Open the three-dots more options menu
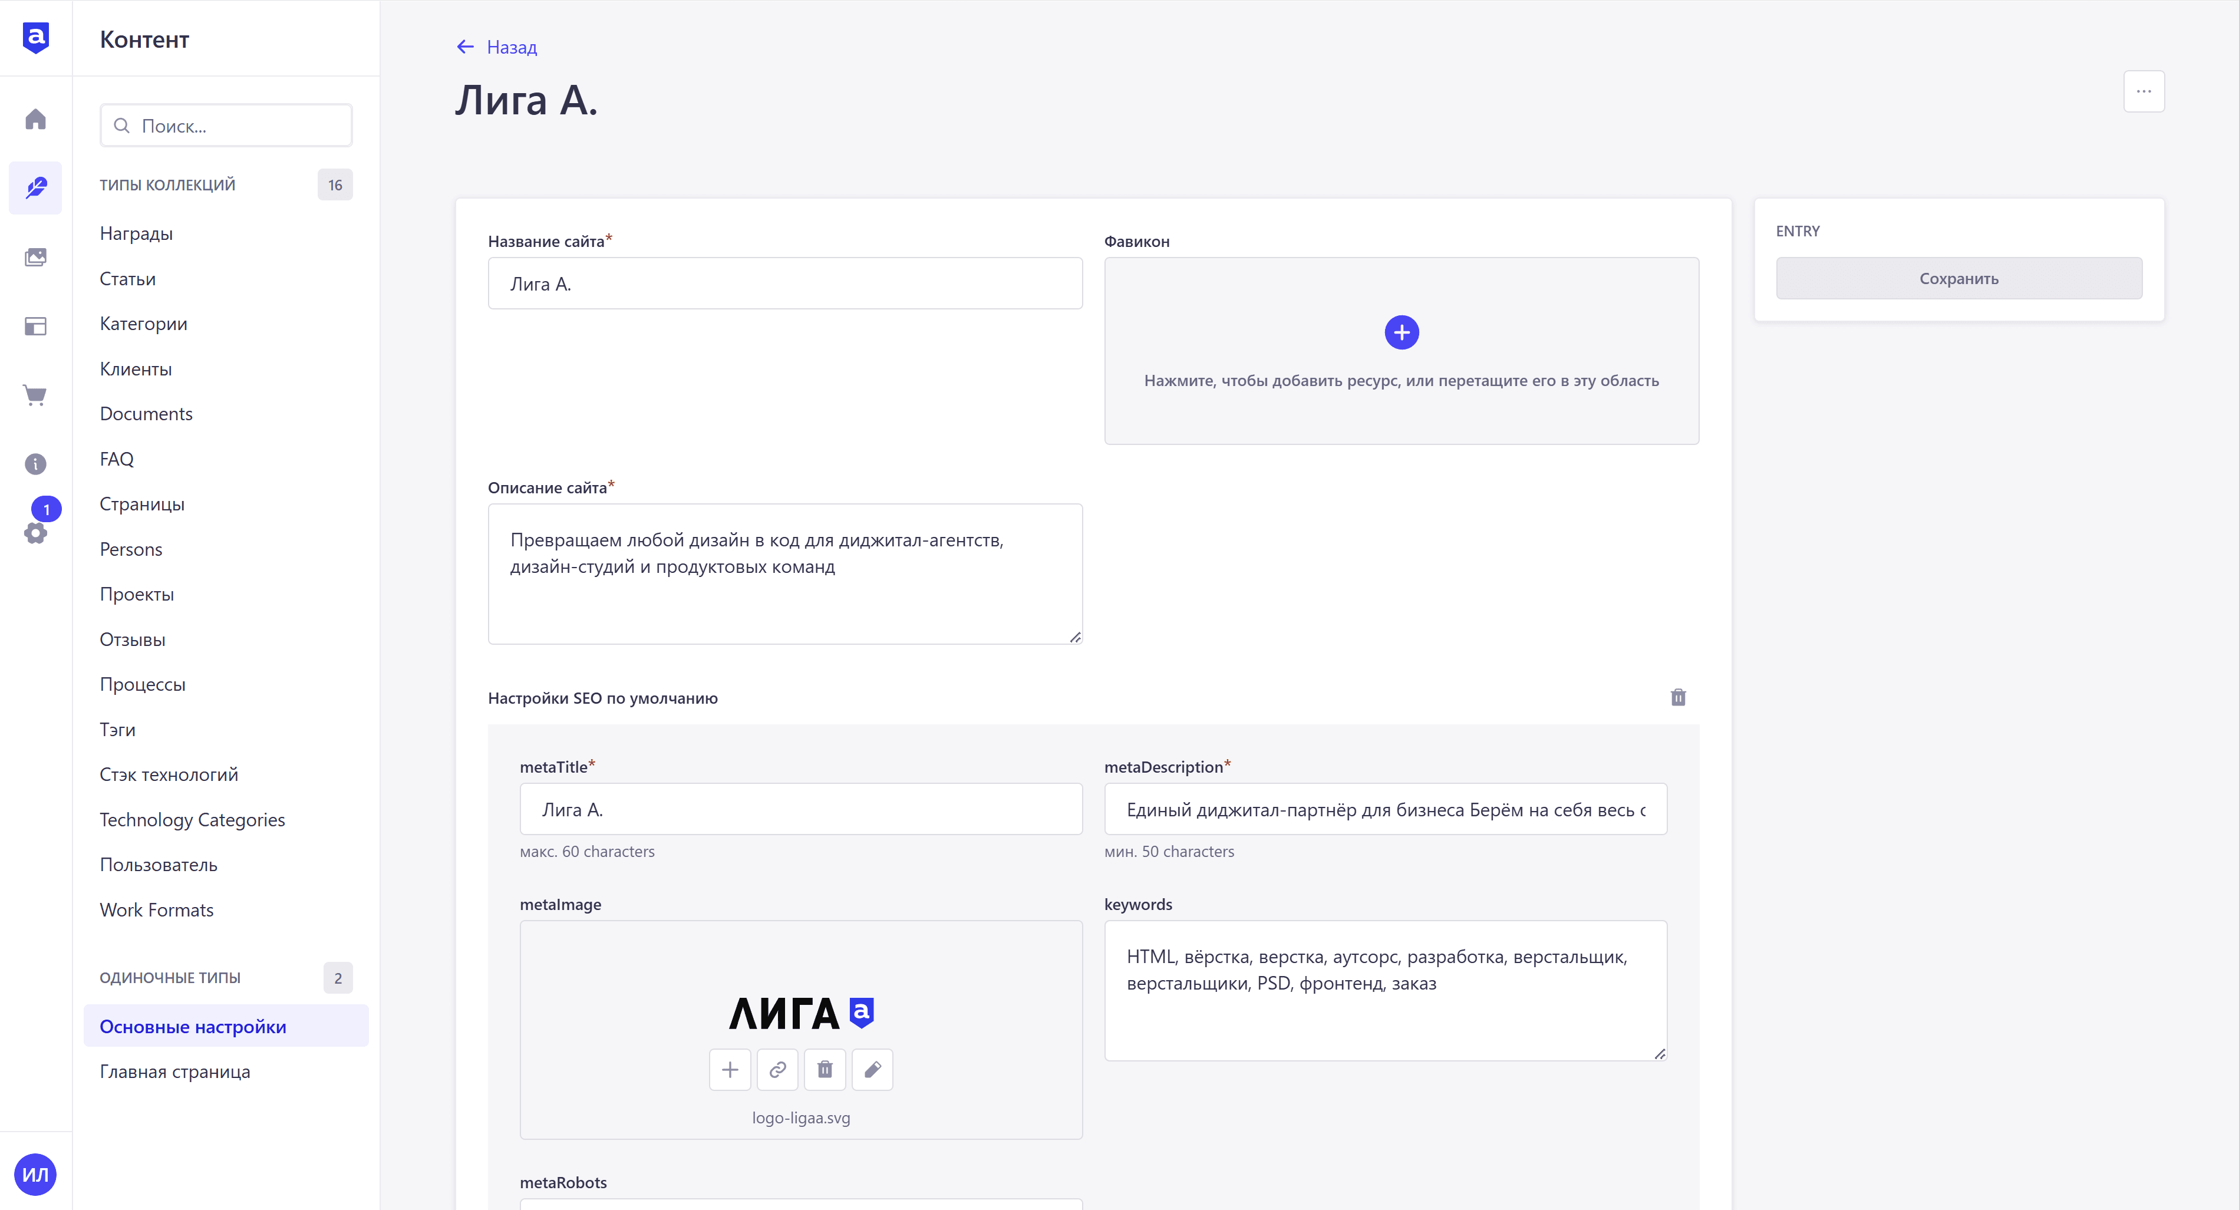Image resolution: width=2239 pixels, height=1210 pixels. click(x=2144, y=91)
